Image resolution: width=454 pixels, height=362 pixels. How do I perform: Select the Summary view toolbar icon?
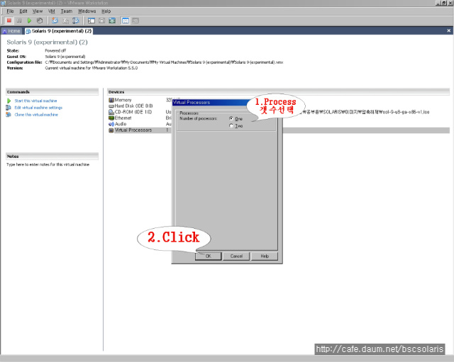(x=126, y=21)
